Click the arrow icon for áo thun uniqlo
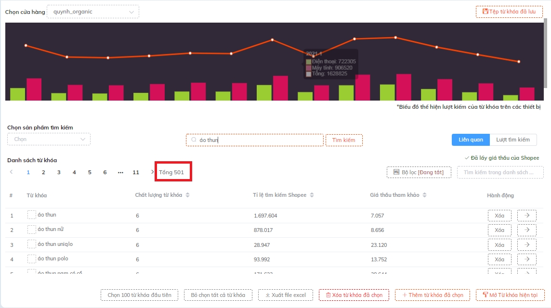This screenshot has height=308, width=551. pos(526,245)
